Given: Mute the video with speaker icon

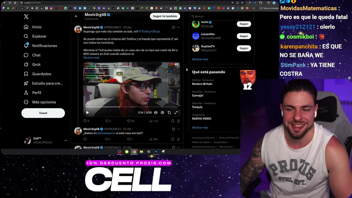Looking at the screenshot, I should (x=156, y=112).
